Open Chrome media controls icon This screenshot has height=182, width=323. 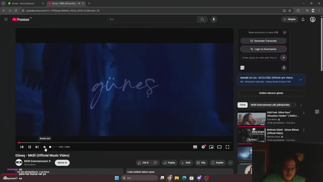click(307, 11)
